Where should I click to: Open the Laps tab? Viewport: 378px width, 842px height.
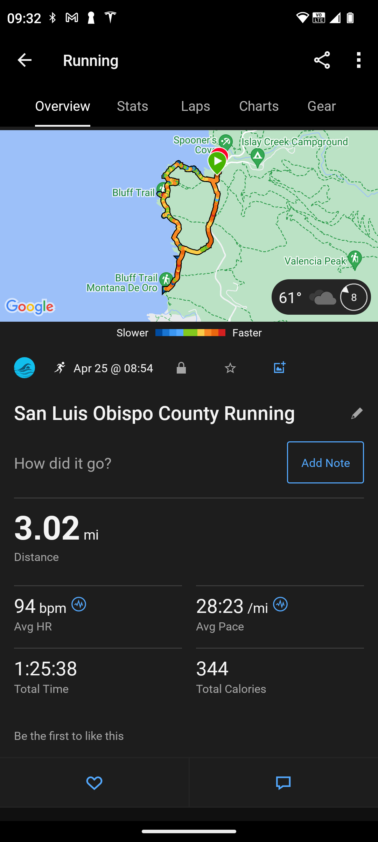click(x=196, y=106)
